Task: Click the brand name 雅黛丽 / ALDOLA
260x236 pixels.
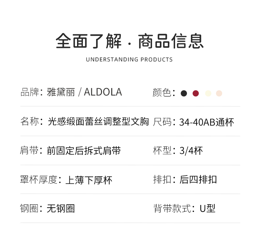Action: pyautogui.click(x=84, y=92)
